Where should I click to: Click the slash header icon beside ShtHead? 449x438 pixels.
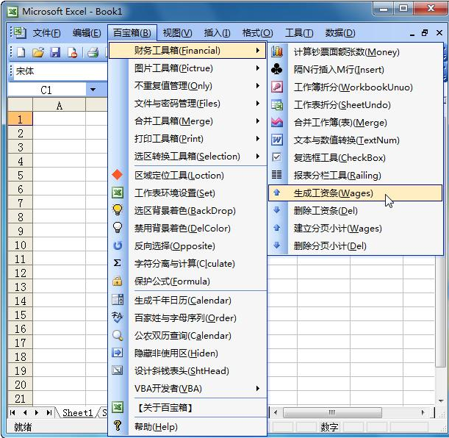(118, 370)
